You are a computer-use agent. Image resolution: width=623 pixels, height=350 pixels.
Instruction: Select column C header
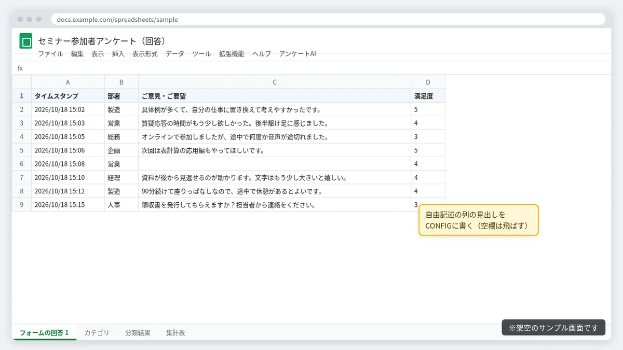275,82
